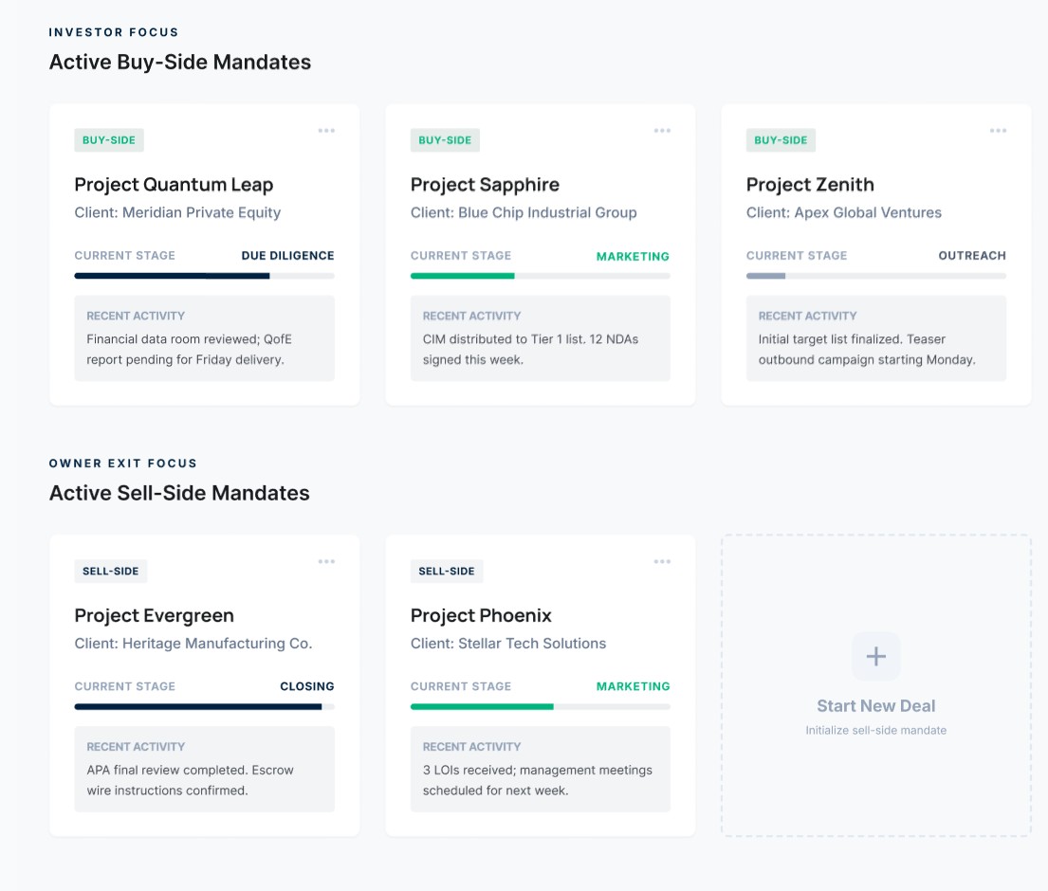This screenshot has width=1048, height=891.
Task: Click the Closing stage progress bar
Action: coord(204,707)
